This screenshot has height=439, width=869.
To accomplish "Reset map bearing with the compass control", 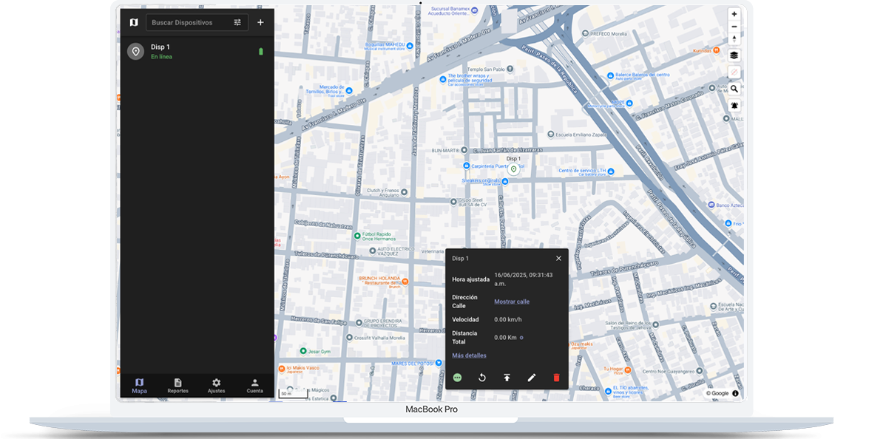I will click(x=734, y=38).
